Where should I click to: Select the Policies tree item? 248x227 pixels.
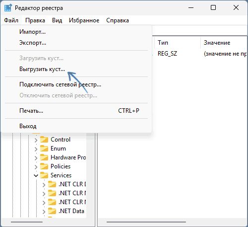tap(61, 166)
